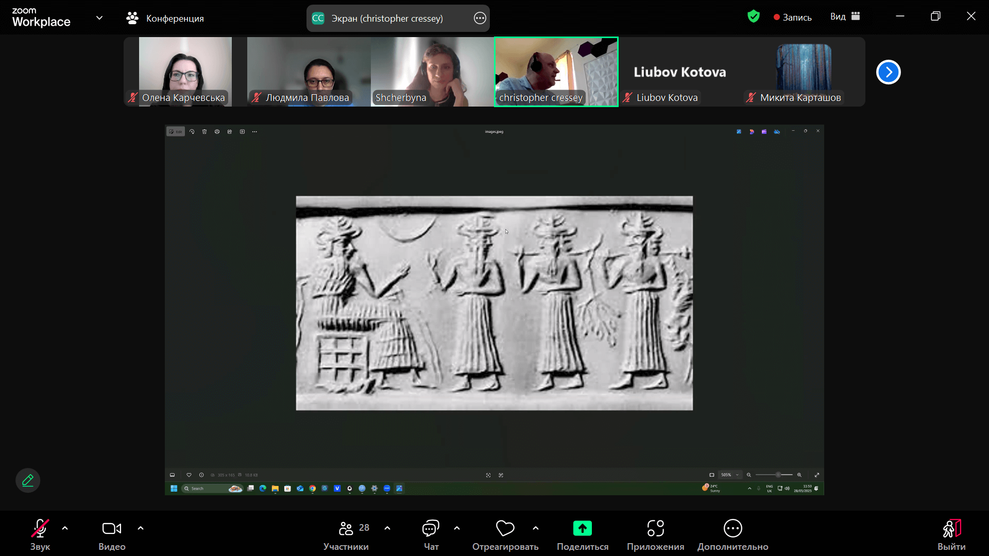
Task: Open the Дополнительно more options menu
Action: click(x=733, y=535)
